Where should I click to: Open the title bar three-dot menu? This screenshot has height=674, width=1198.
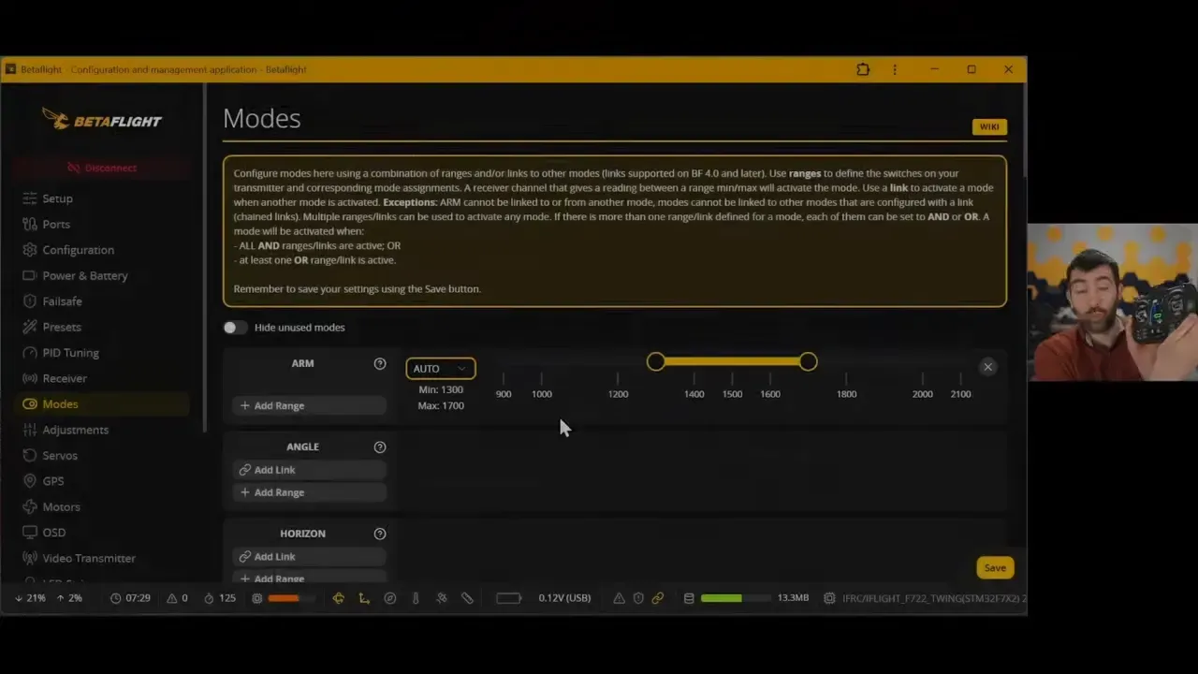point(895,69)
